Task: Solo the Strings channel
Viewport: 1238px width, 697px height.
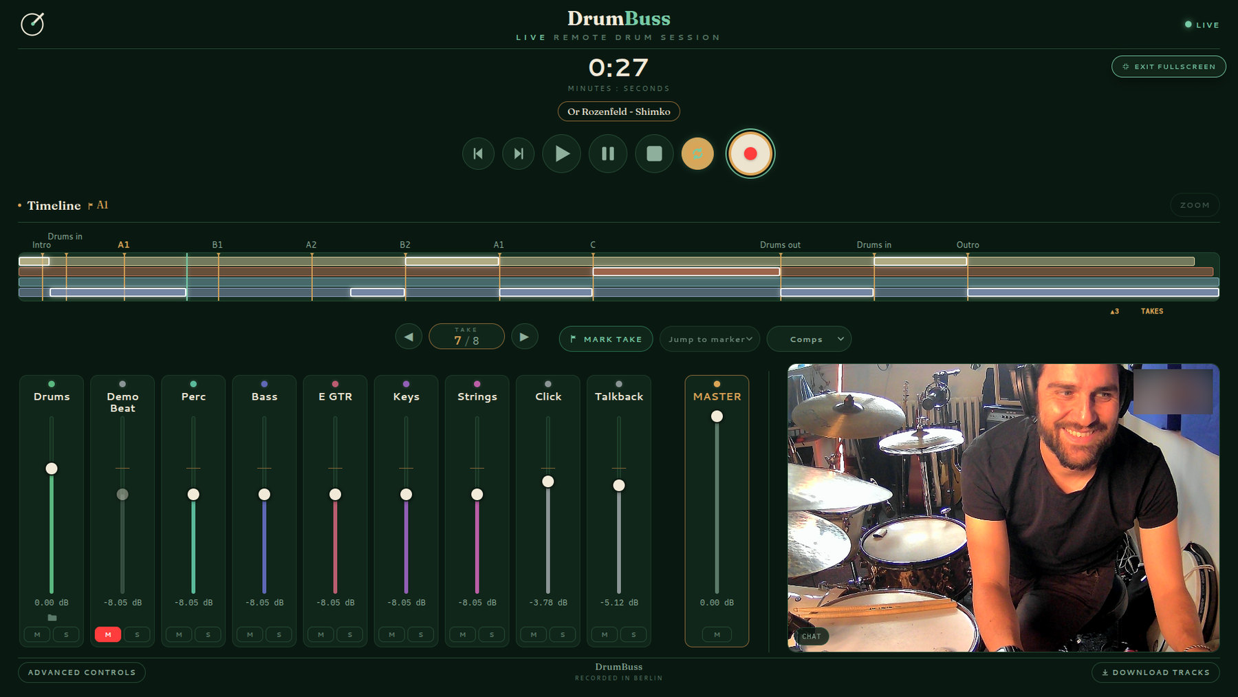Action: pyautogui.click(x=491, y=634)
